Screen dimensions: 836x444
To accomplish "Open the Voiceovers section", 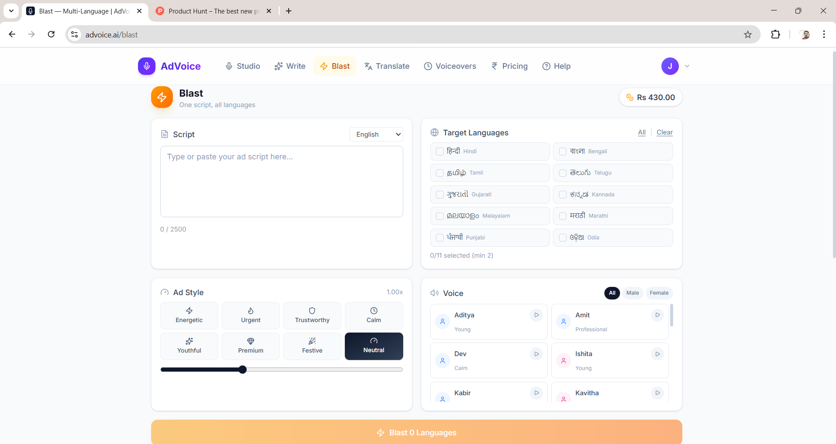I will pos(450,66).
